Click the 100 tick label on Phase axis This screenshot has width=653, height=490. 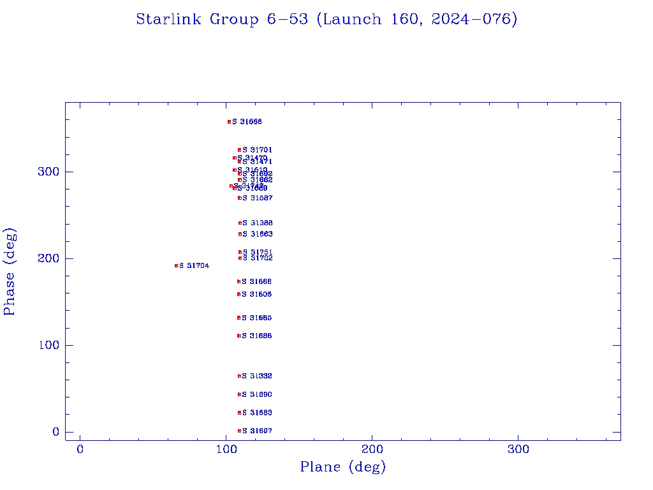pos(48,345)
